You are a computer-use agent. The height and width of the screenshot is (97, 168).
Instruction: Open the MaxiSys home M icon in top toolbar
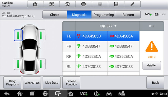(35, 4)
